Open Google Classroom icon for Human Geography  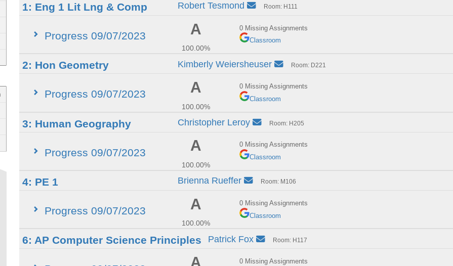point(244,154)
